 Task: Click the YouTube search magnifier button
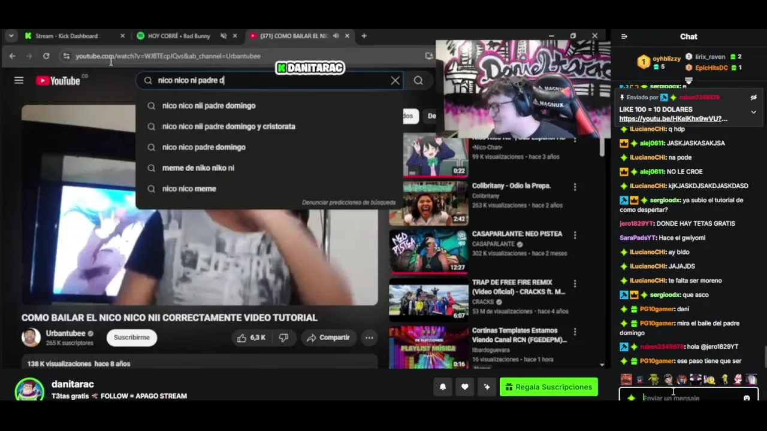418,80
